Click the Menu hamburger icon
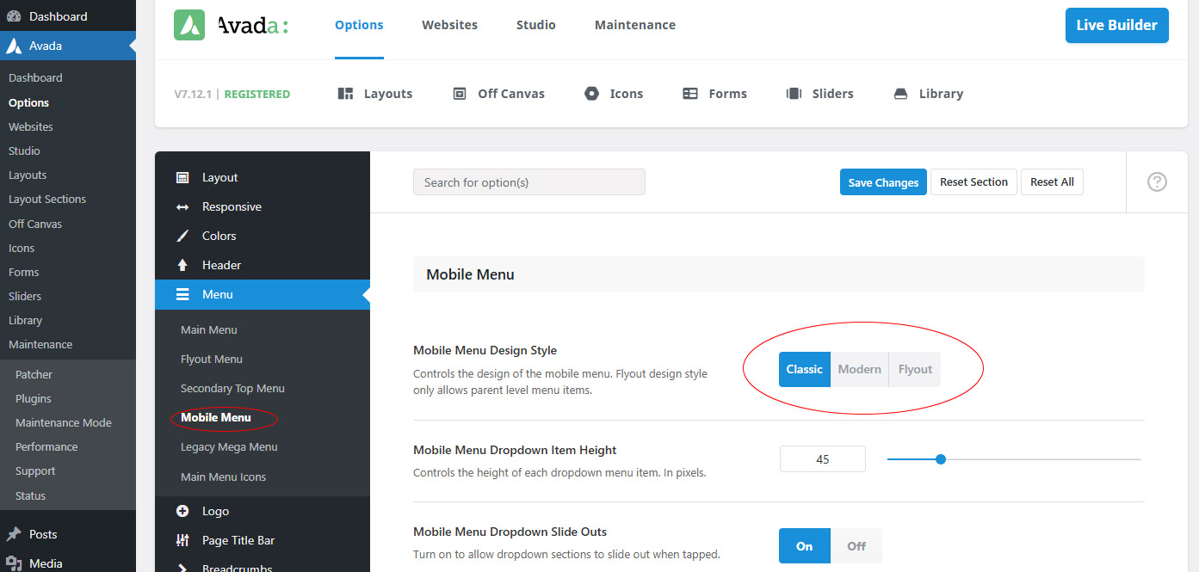This screenshot has width=1199, height=572. [182, 294]
